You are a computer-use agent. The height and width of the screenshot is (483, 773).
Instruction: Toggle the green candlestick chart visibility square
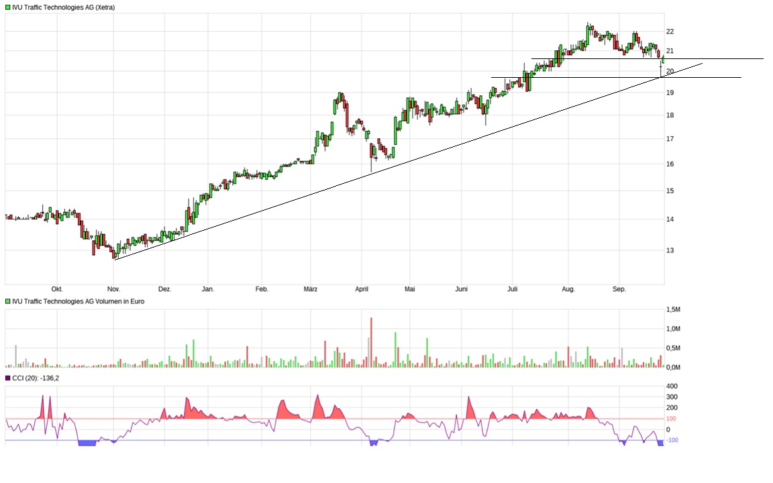[x=7, y=7]
